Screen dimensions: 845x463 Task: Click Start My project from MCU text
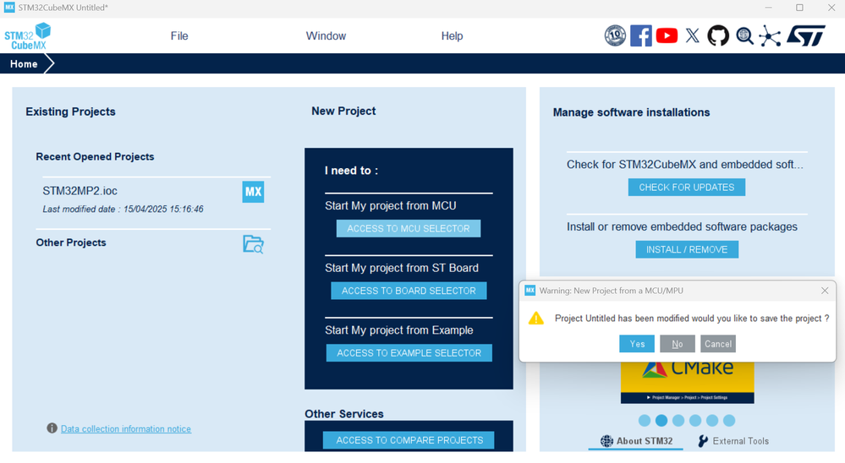pos(391,205)
